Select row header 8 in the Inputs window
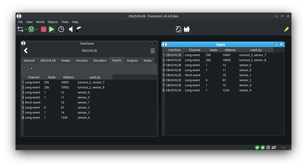This screenshot has height=168, width=307. click(x=163, y=90)
